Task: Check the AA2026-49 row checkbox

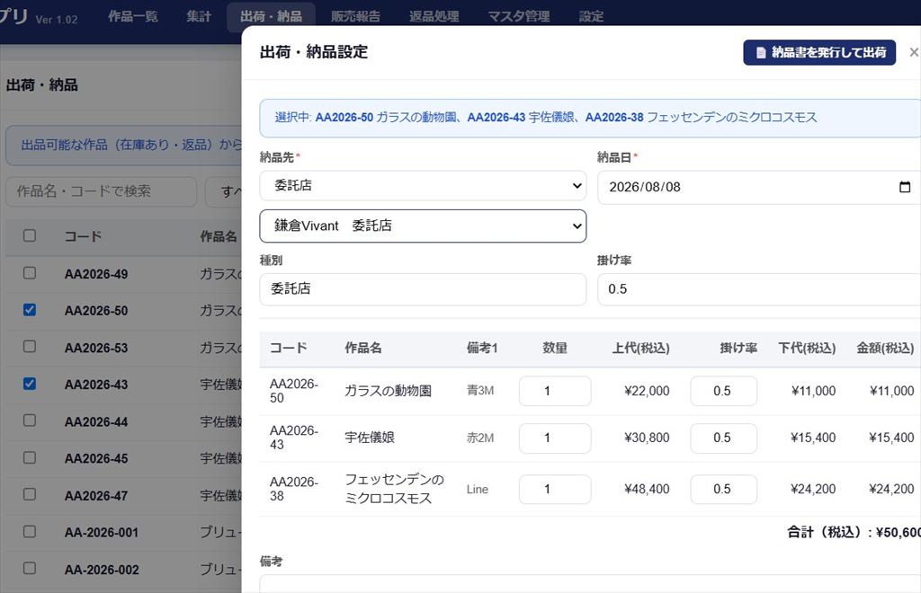Action: coord(30,273)
